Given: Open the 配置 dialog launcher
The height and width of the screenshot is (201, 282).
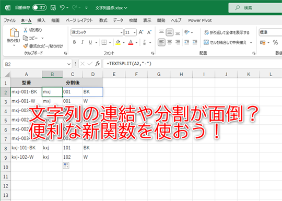Looking at the screenshot, I should (x=254, y=53).
